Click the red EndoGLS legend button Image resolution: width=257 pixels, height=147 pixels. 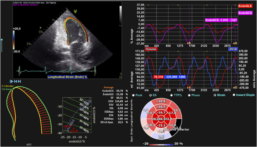tap(245, 6)
